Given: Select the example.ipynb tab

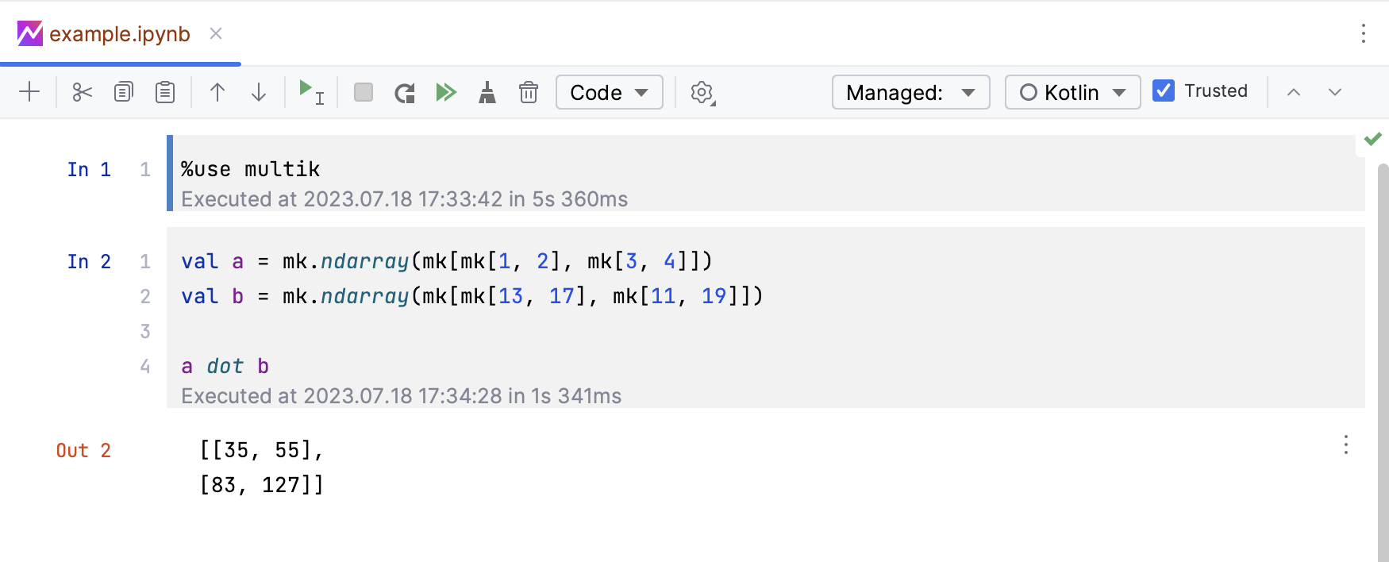Looking at the screenshot, I should (119, 34).
